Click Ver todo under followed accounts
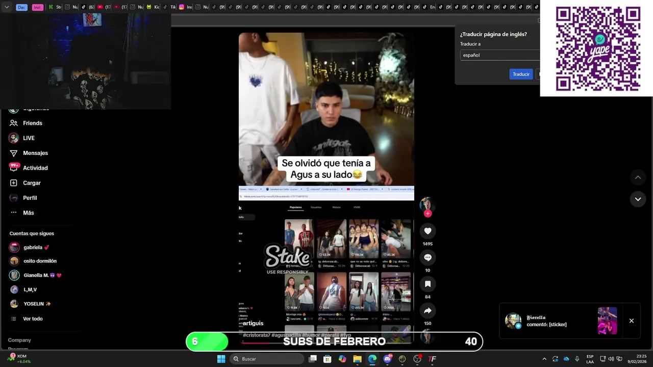This screenshot has width=653, height=367. pyautogui.click(x=27, y=319)
